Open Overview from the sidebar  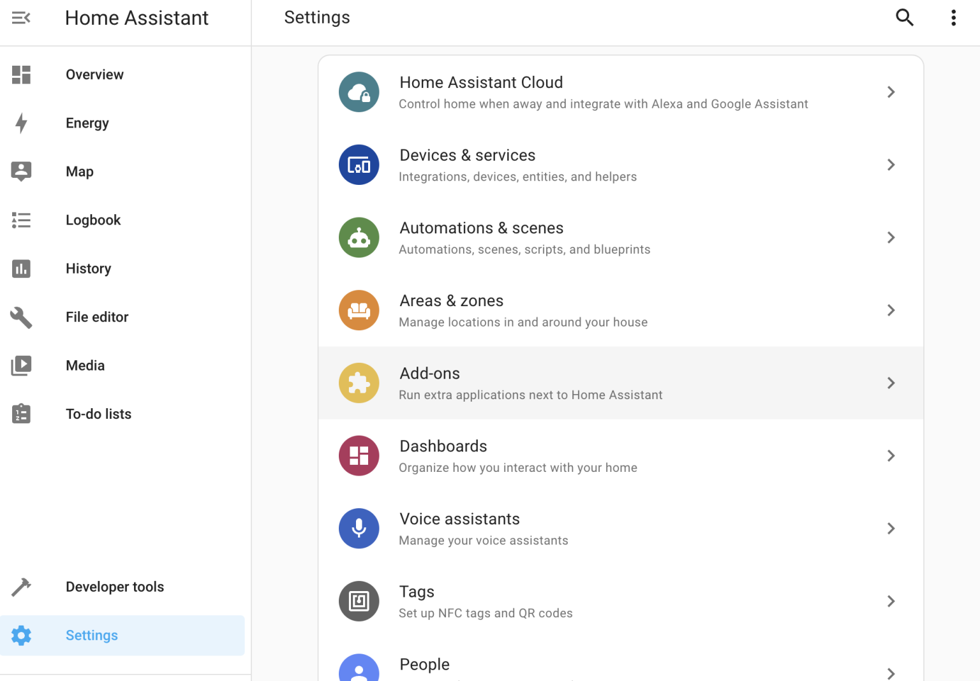(x=122, y=75)
